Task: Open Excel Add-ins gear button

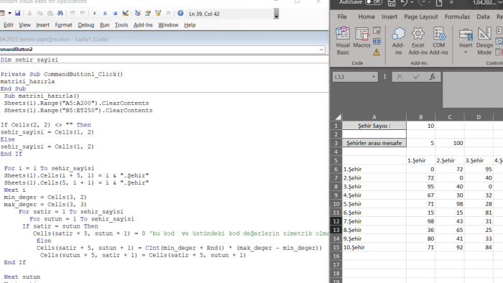Action: coord(418,41)
